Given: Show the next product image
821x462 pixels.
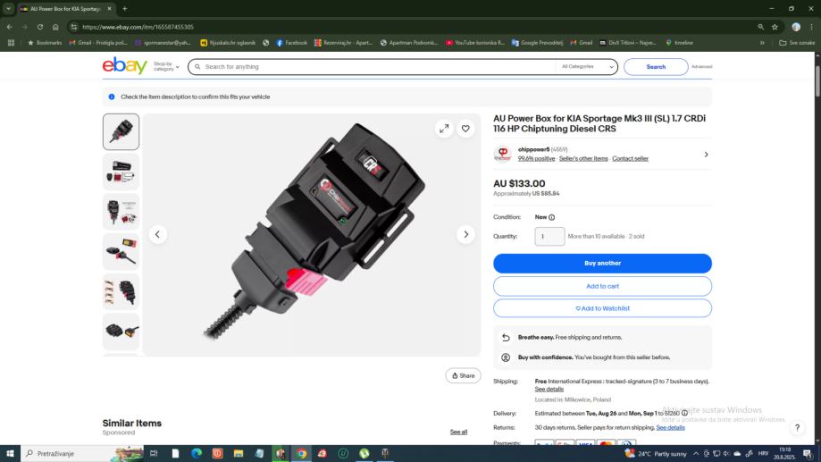Looking at the screenshot, I should [465, 234].
